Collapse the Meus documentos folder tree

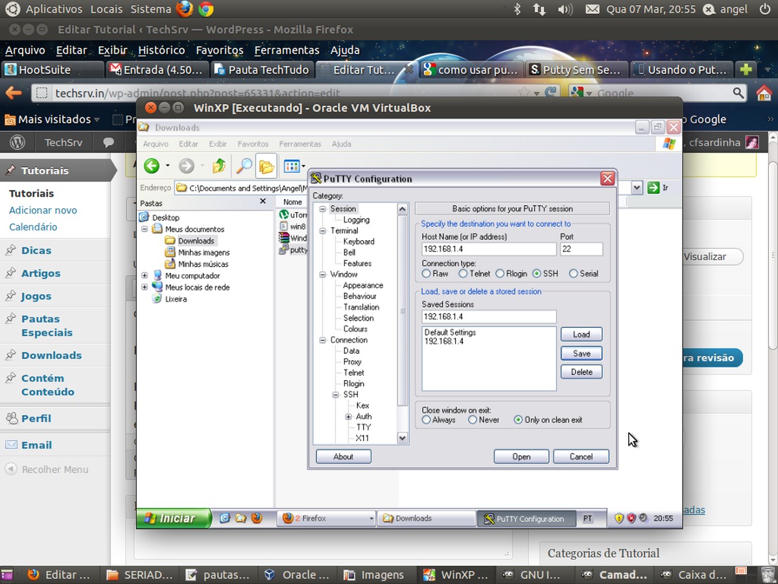[145, 229]
